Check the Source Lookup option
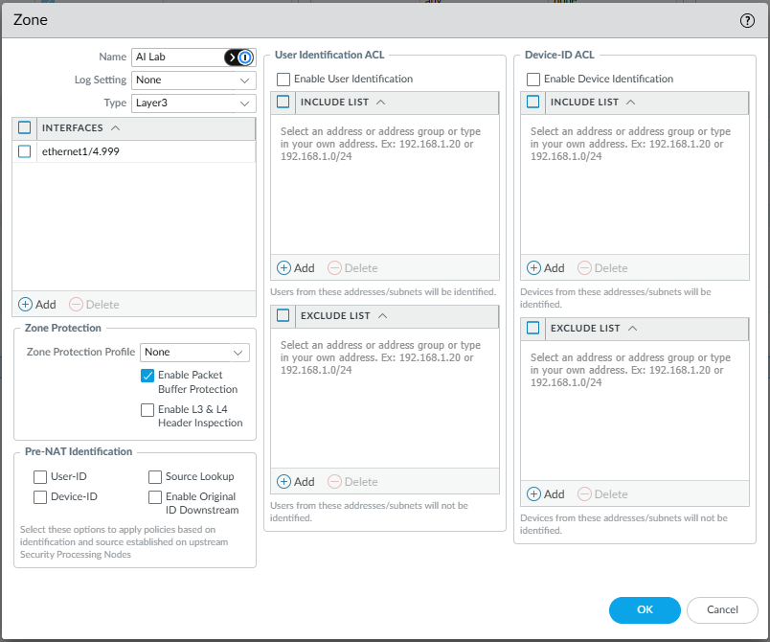 pyautogui.click(x=155, y=477)
